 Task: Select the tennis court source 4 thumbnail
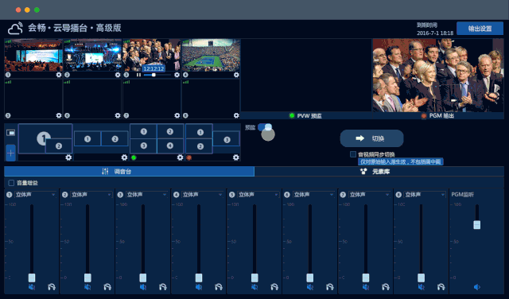click(x=211, y=55)
